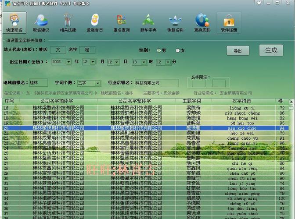Viewport: 295px width, 219px height.
Task: Expand the birth month dropdown
Action: [x=93, y=62]
